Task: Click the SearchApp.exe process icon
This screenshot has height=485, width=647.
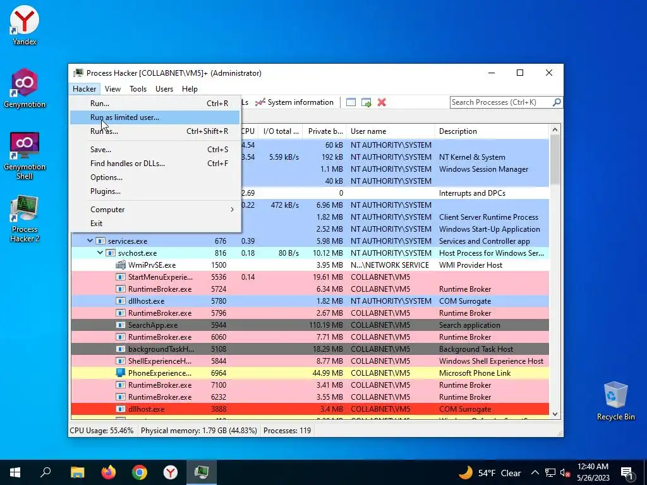Action: (x=121, y=325)
